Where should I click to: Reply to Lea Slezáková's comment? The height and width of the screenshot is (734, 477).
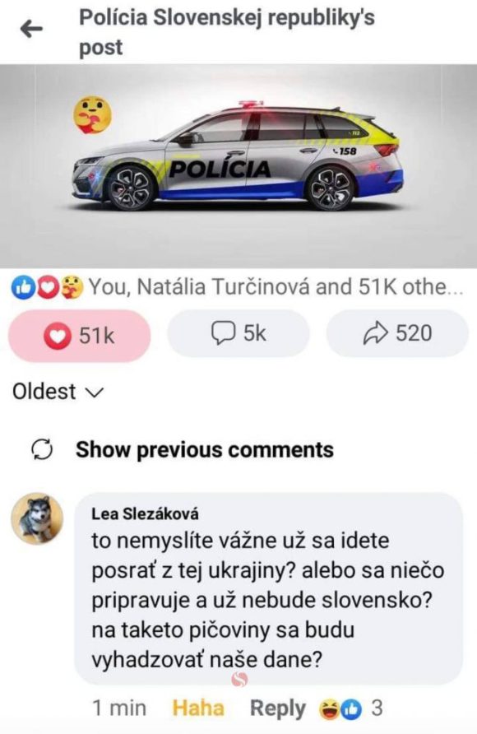coord(278,708)
